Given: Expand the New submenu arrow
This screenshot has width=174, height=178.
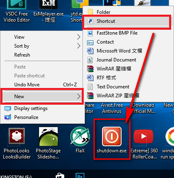Looking at the screenshot, I should click(x=79, y=97).
